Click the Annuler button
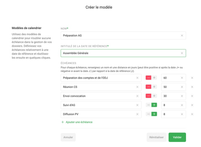This screenshot has width=201, height=147. click(68, 137)
